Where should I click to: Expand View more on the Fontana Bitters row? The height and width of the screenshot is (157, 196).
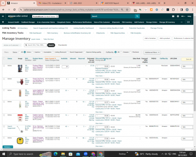100,76
